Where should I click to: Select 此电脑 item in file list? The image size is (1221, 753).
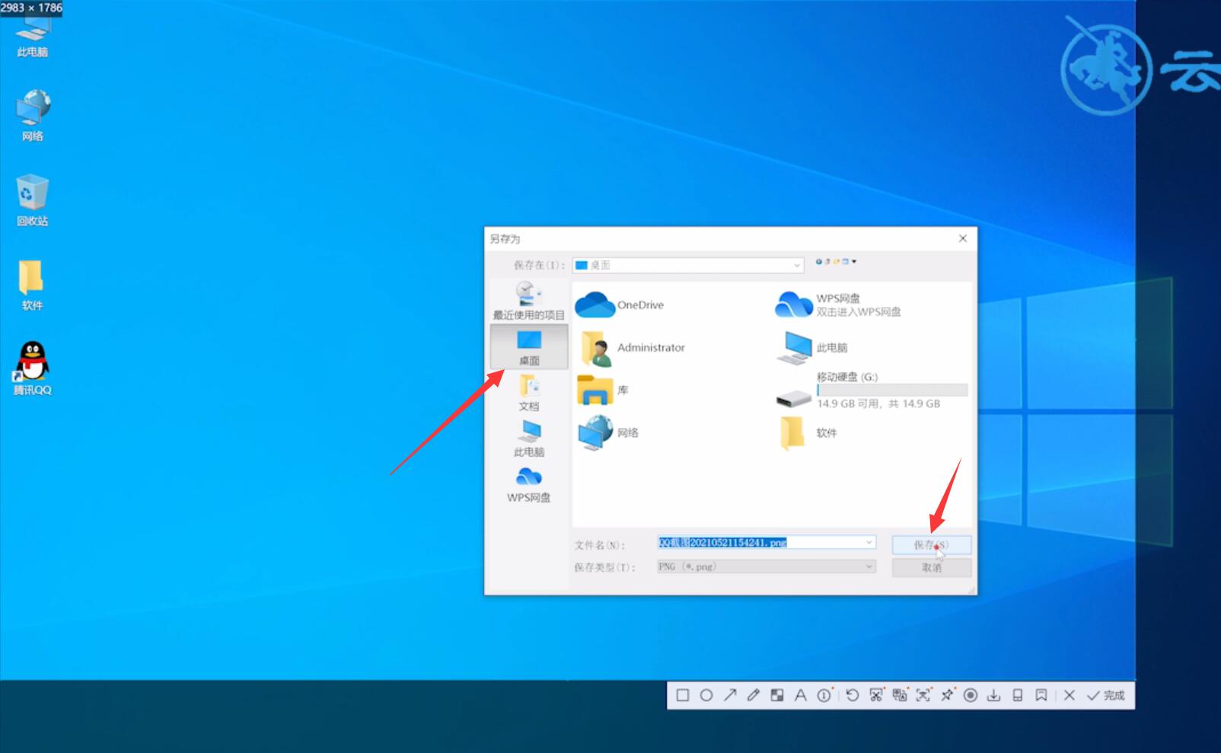click(811, 347)
